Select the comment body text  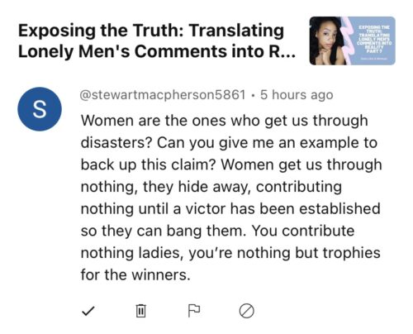point(230,198)
